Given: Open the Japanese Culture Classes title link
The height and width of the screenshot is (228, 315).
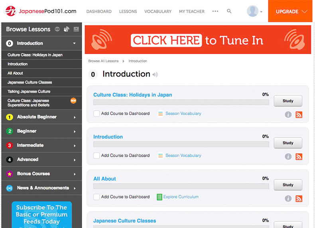Looking at the screenshot, I should 124,221.
